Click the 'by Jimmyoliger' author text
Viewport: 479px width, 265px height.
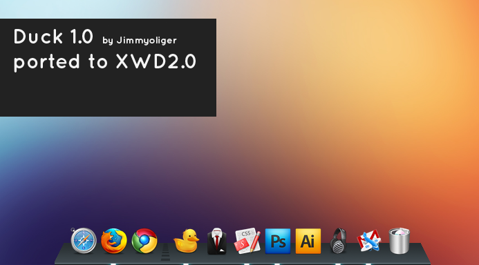click(140, 41)
